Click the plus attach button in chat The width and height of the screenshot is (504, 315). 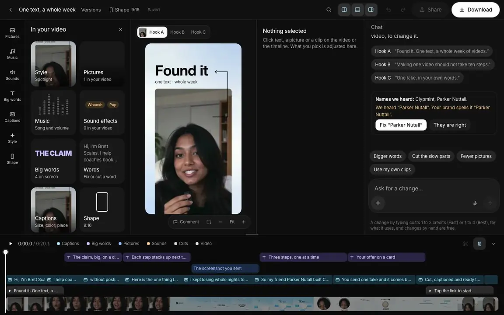coord(378,203)
